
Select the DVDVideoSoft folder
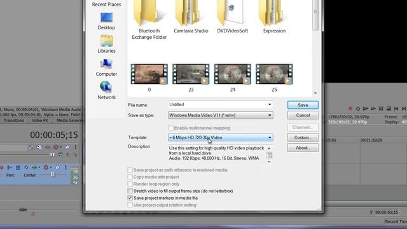coord(232,18)
